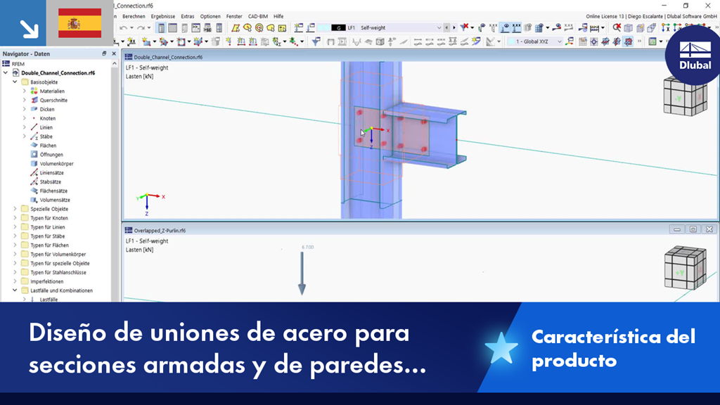
Task: Click the Spanish flag thumbnail
Action: [x=79, y=22]
